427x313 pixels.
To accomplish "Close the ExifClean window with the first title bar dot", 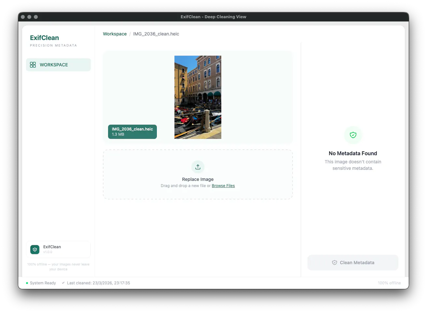I will [23, 17].
